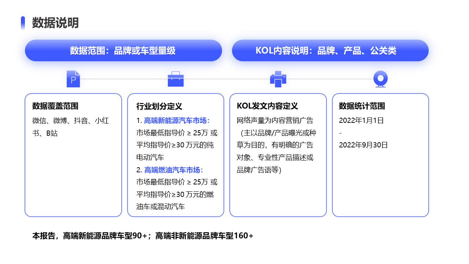Click the KOL内容说明 pill banner
469x264 pixels.
point(330,51)
